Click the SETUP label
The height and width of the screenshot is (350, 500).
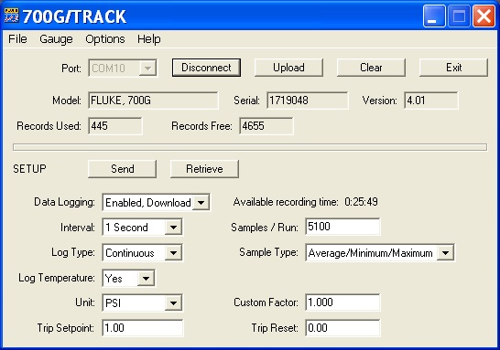click(x=29, y=169)
